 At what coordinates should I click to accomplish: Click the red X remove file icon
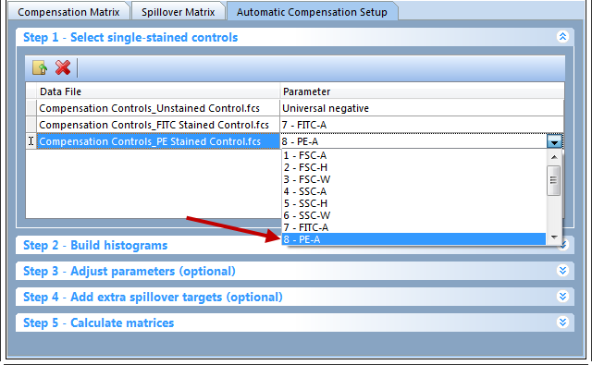pyautogui.click(x=63, y=67)
